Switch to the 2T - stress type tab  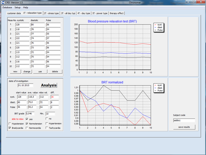(51, 13)
